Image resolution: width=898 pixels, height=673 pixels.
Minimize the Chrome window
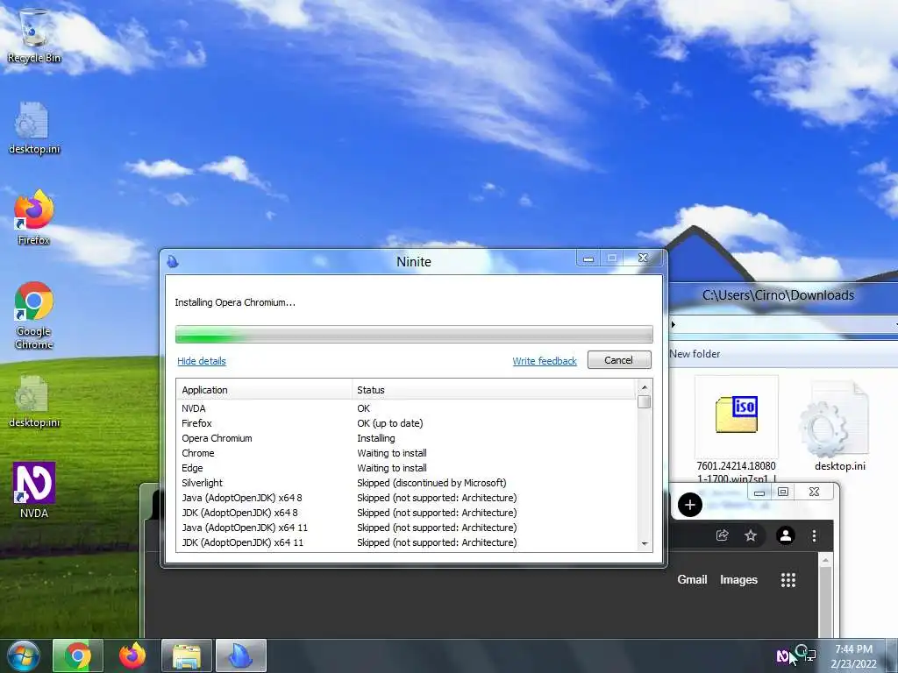[x=759, y=492]
